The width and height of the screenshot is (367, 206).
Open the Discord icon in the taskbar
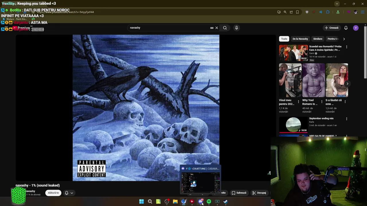coord(200,201)
